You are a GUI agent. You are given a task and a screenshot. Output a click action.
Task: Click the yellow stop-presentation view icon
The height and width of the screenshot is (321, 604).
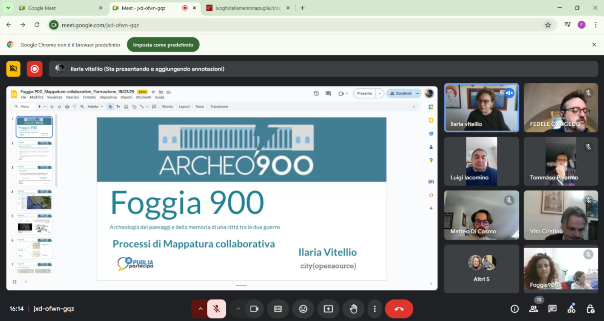pos(14,69)
